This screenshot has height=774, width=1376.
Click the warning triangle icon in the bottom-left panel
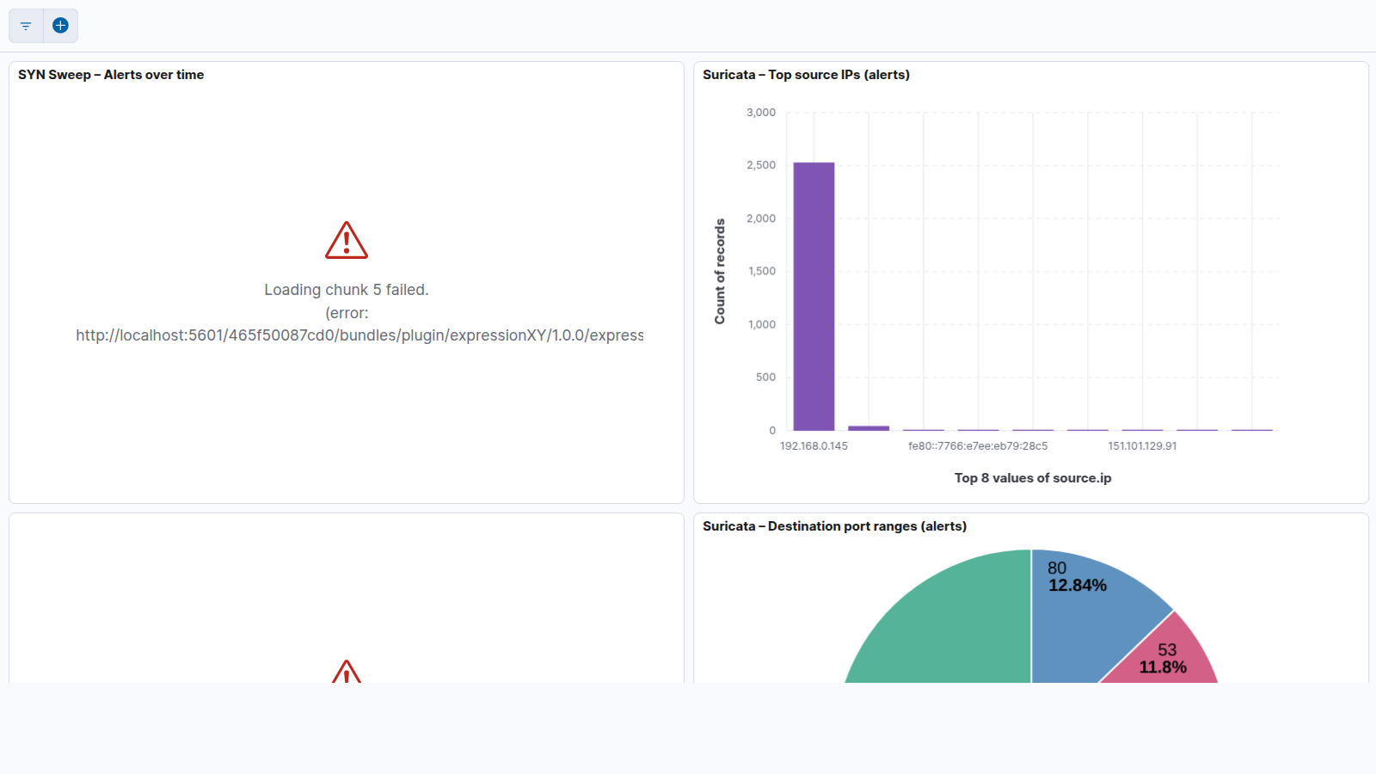347,672
